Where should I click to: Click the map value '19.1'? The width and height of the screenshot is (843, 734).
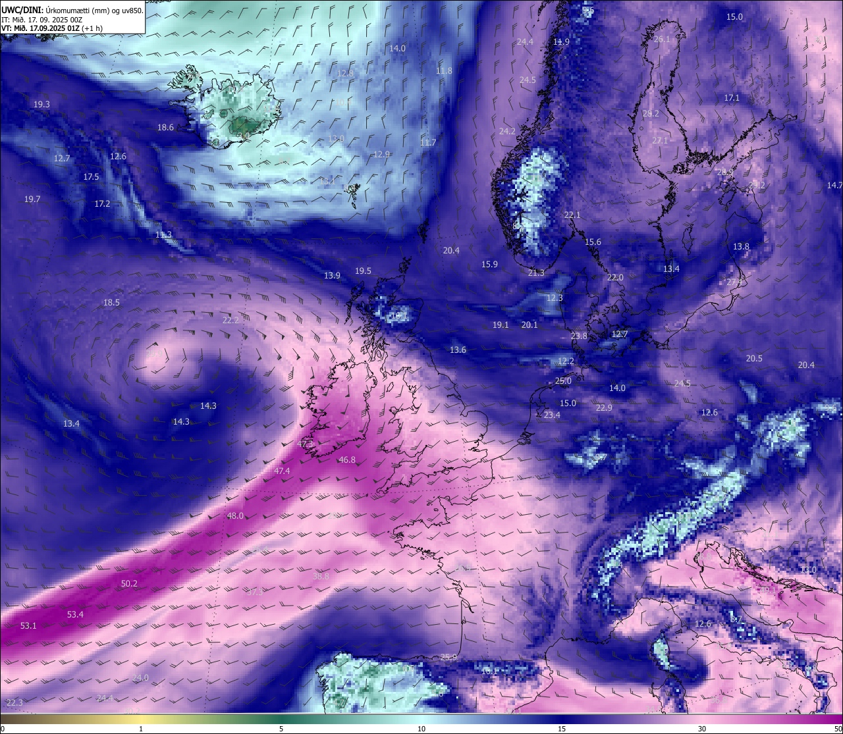pyautogui.click(x=501, y=325)
